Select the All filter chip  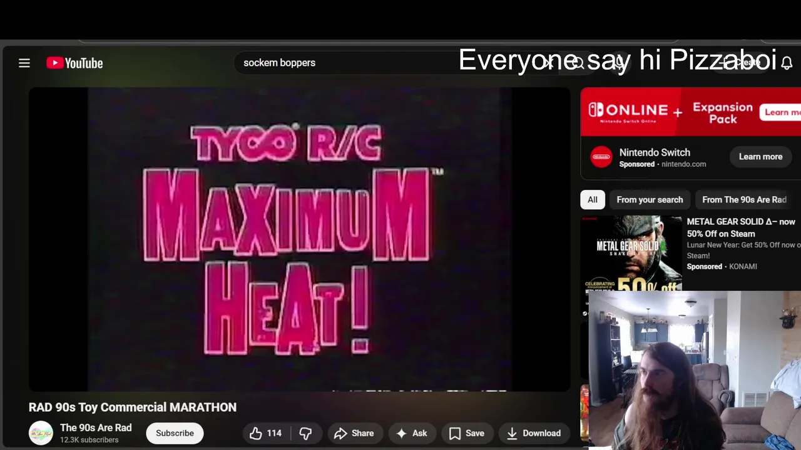(x=592, y=199)
